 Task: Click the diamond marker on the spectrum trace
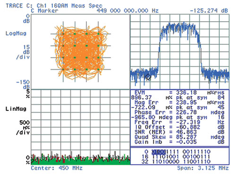148,77
